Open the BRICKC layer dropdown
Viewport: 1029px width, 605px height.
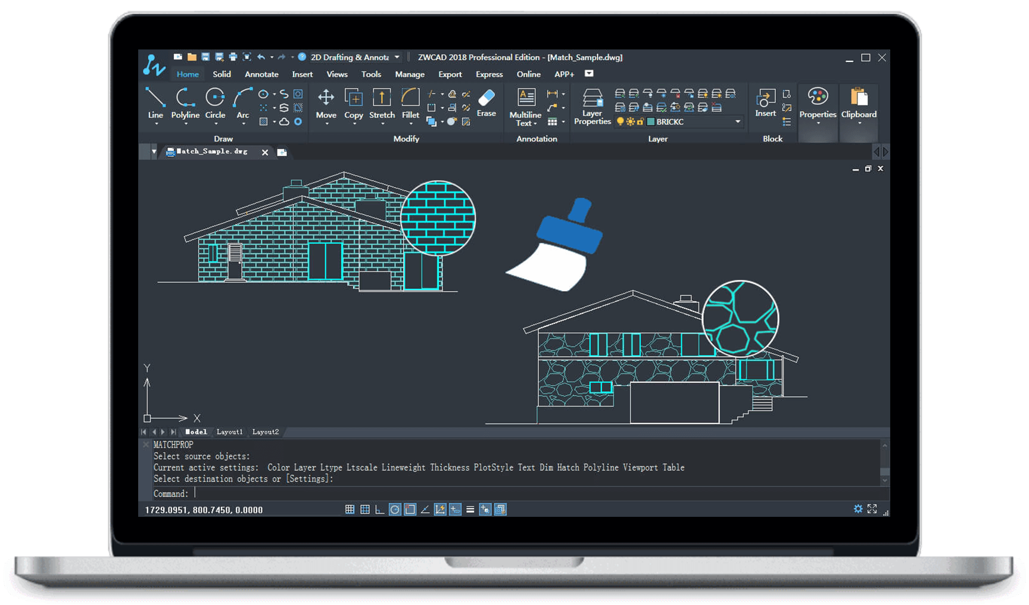738,121
